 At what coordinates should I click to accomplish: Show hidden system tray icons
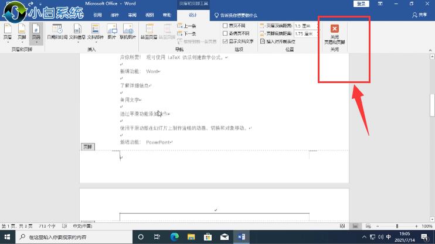(x=364, y=237)
